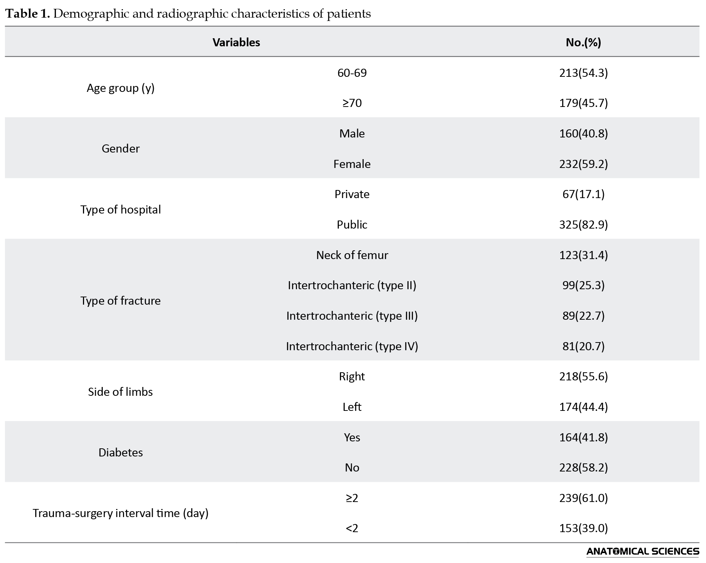Viewport: 706px width, 563px height.
Task: Click the Diabetes row label
Action: (120, 452)
